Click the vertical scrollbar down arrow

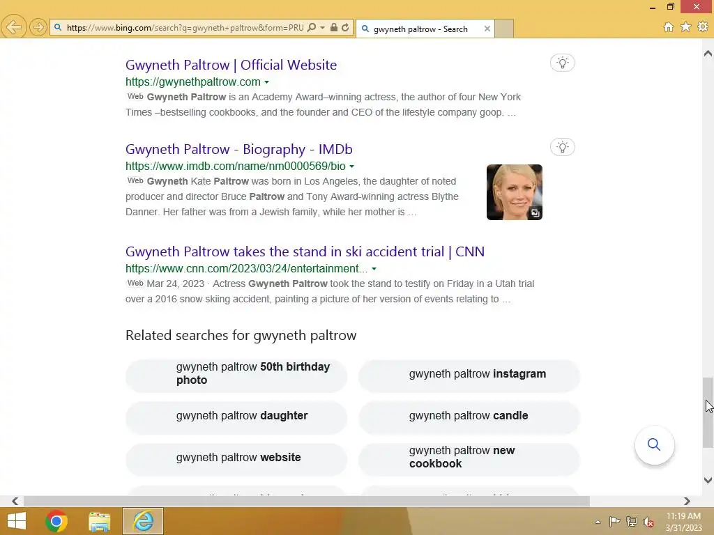pyautogui.click(x=708, y=480)
